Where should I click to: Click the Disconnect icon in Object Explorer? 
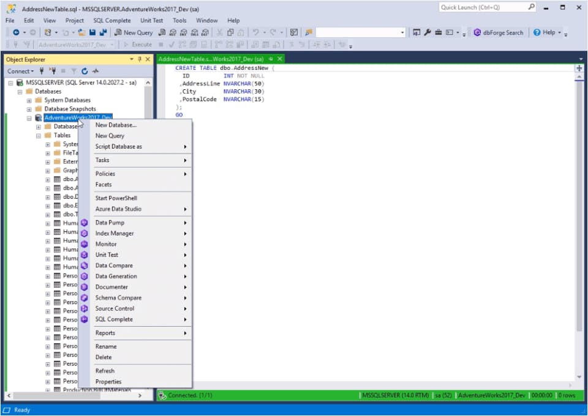[52, 71]
